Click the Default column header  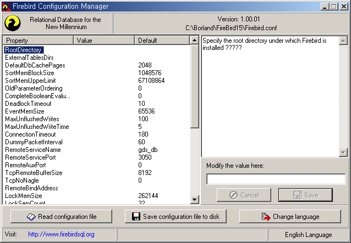click(x=162, y=41)
